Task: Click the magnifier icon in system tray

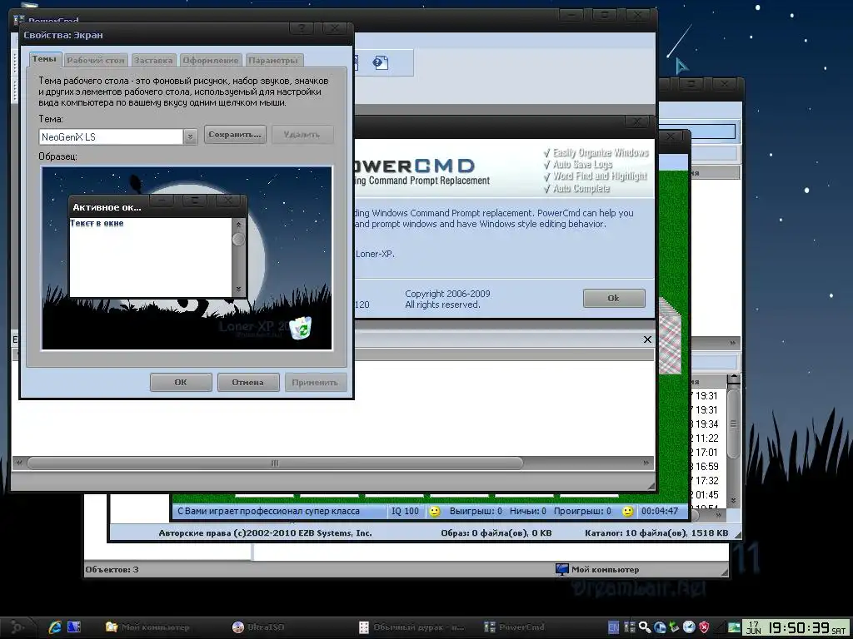Action: coord(644,627)
